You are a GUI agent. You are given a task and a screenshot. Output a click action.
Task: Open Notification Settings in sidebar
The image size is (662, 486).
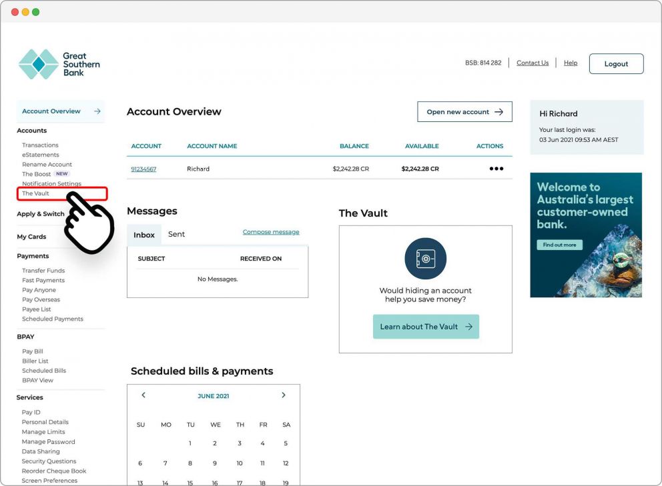[x=51, y=183]
